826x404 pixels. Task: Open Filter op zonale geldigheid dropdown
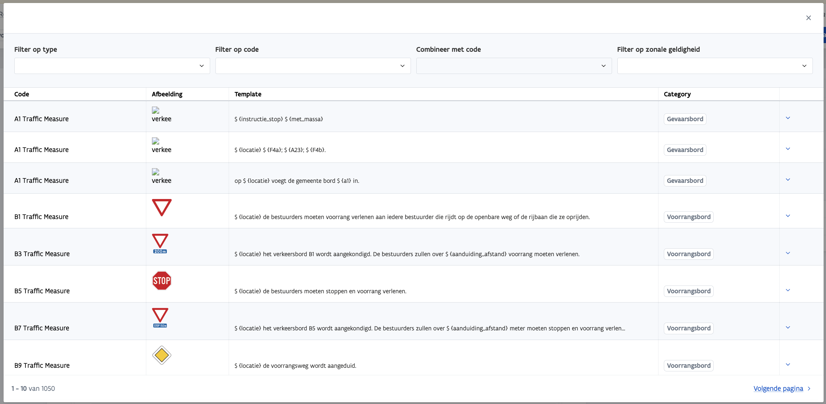pyautogui.click(x=715, y=66)
